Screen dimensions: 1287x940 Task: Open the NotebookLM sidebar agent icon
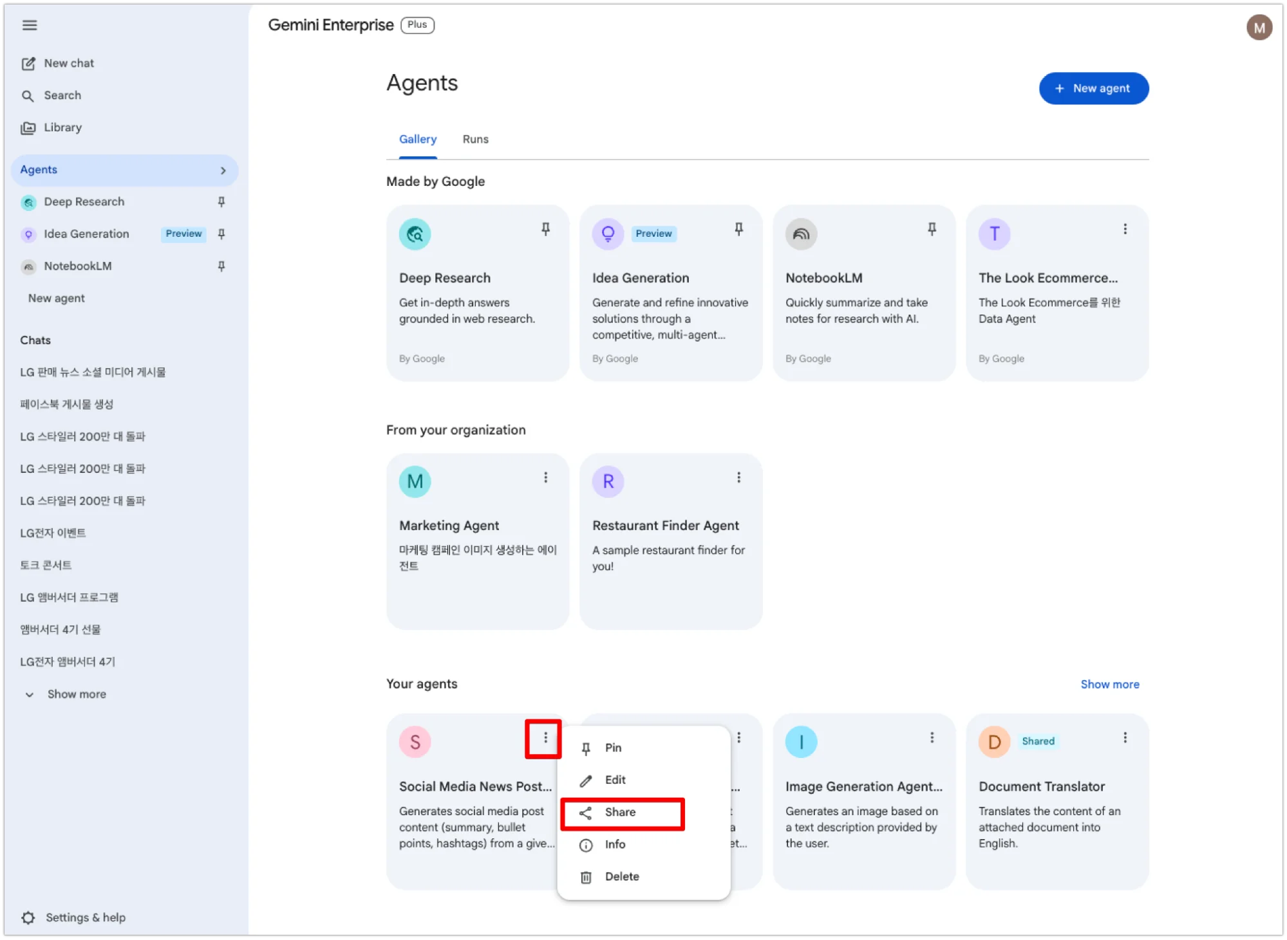click(x=28, y=267)
